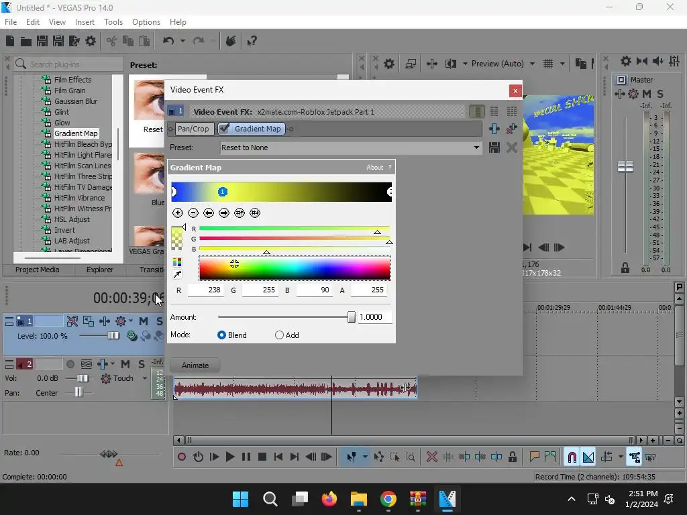Open split screen view dropdown arrow
The width and height of the screenshot is (687, 515).
[x=465, y=64]
